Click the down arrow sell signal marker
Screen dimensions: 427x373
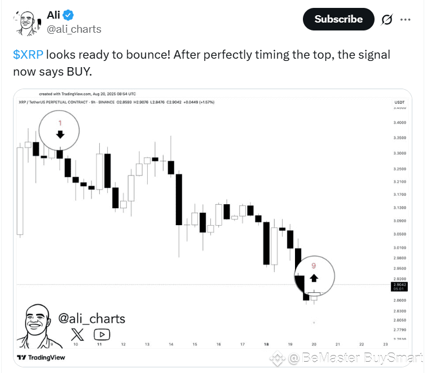click(60, 134)
